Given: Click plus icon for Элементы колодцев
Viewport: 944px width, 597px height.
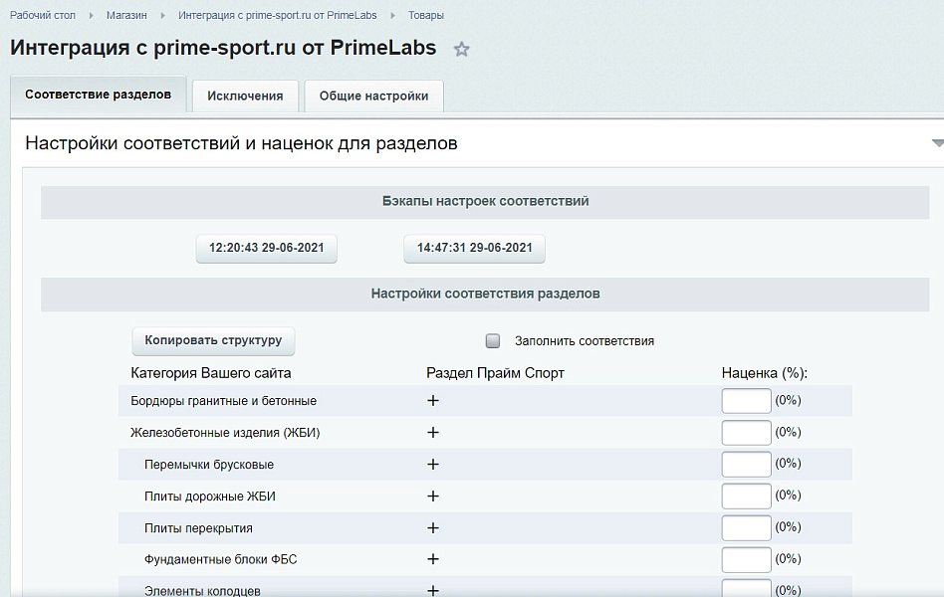Looking at the screenshot, I should pyautogui.click(x=432, y=589).
